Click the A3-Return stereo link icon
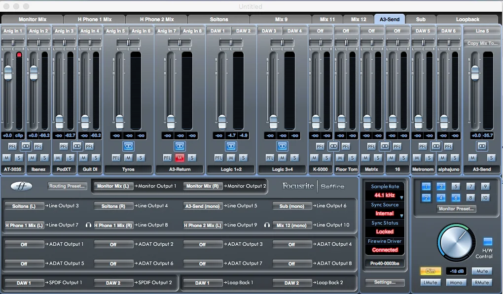503x294 pixels. coord(180,146)
